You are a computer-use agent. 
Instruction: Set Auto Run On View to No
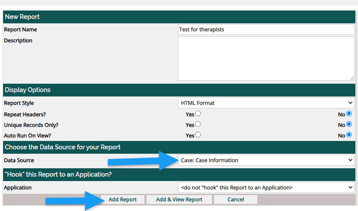click(x=349, y=135)
